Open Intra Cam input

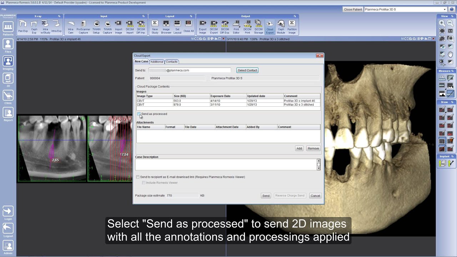pyautogui.click(x=71, y=27)
